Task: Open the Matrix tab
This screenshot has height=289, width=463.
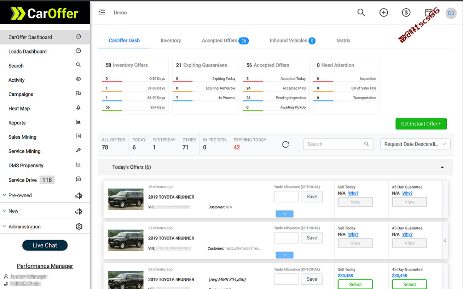Action: coord(343,40)
